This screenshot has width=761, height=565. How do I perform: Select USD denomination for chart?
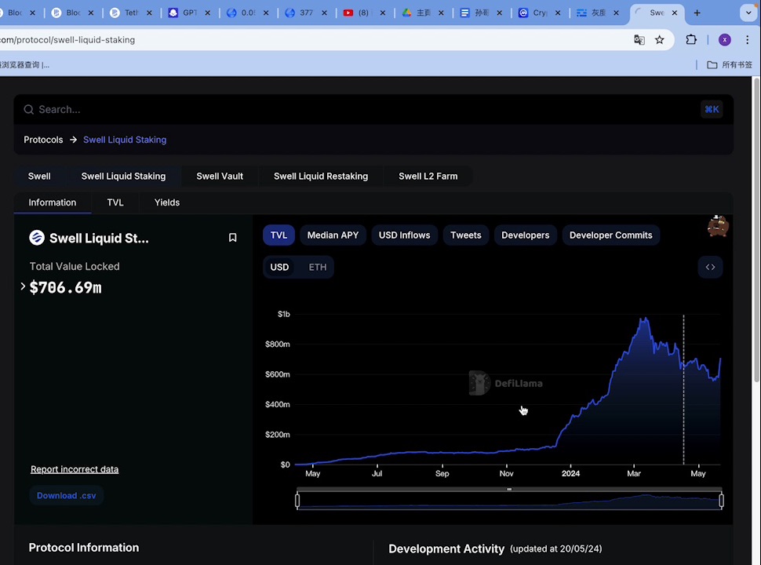point(279,267)
